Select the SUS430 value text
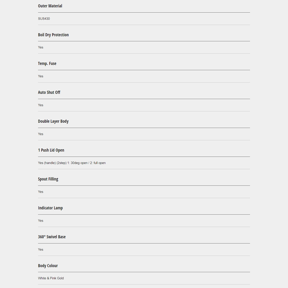288x288 pixels. tap(44, 19)
